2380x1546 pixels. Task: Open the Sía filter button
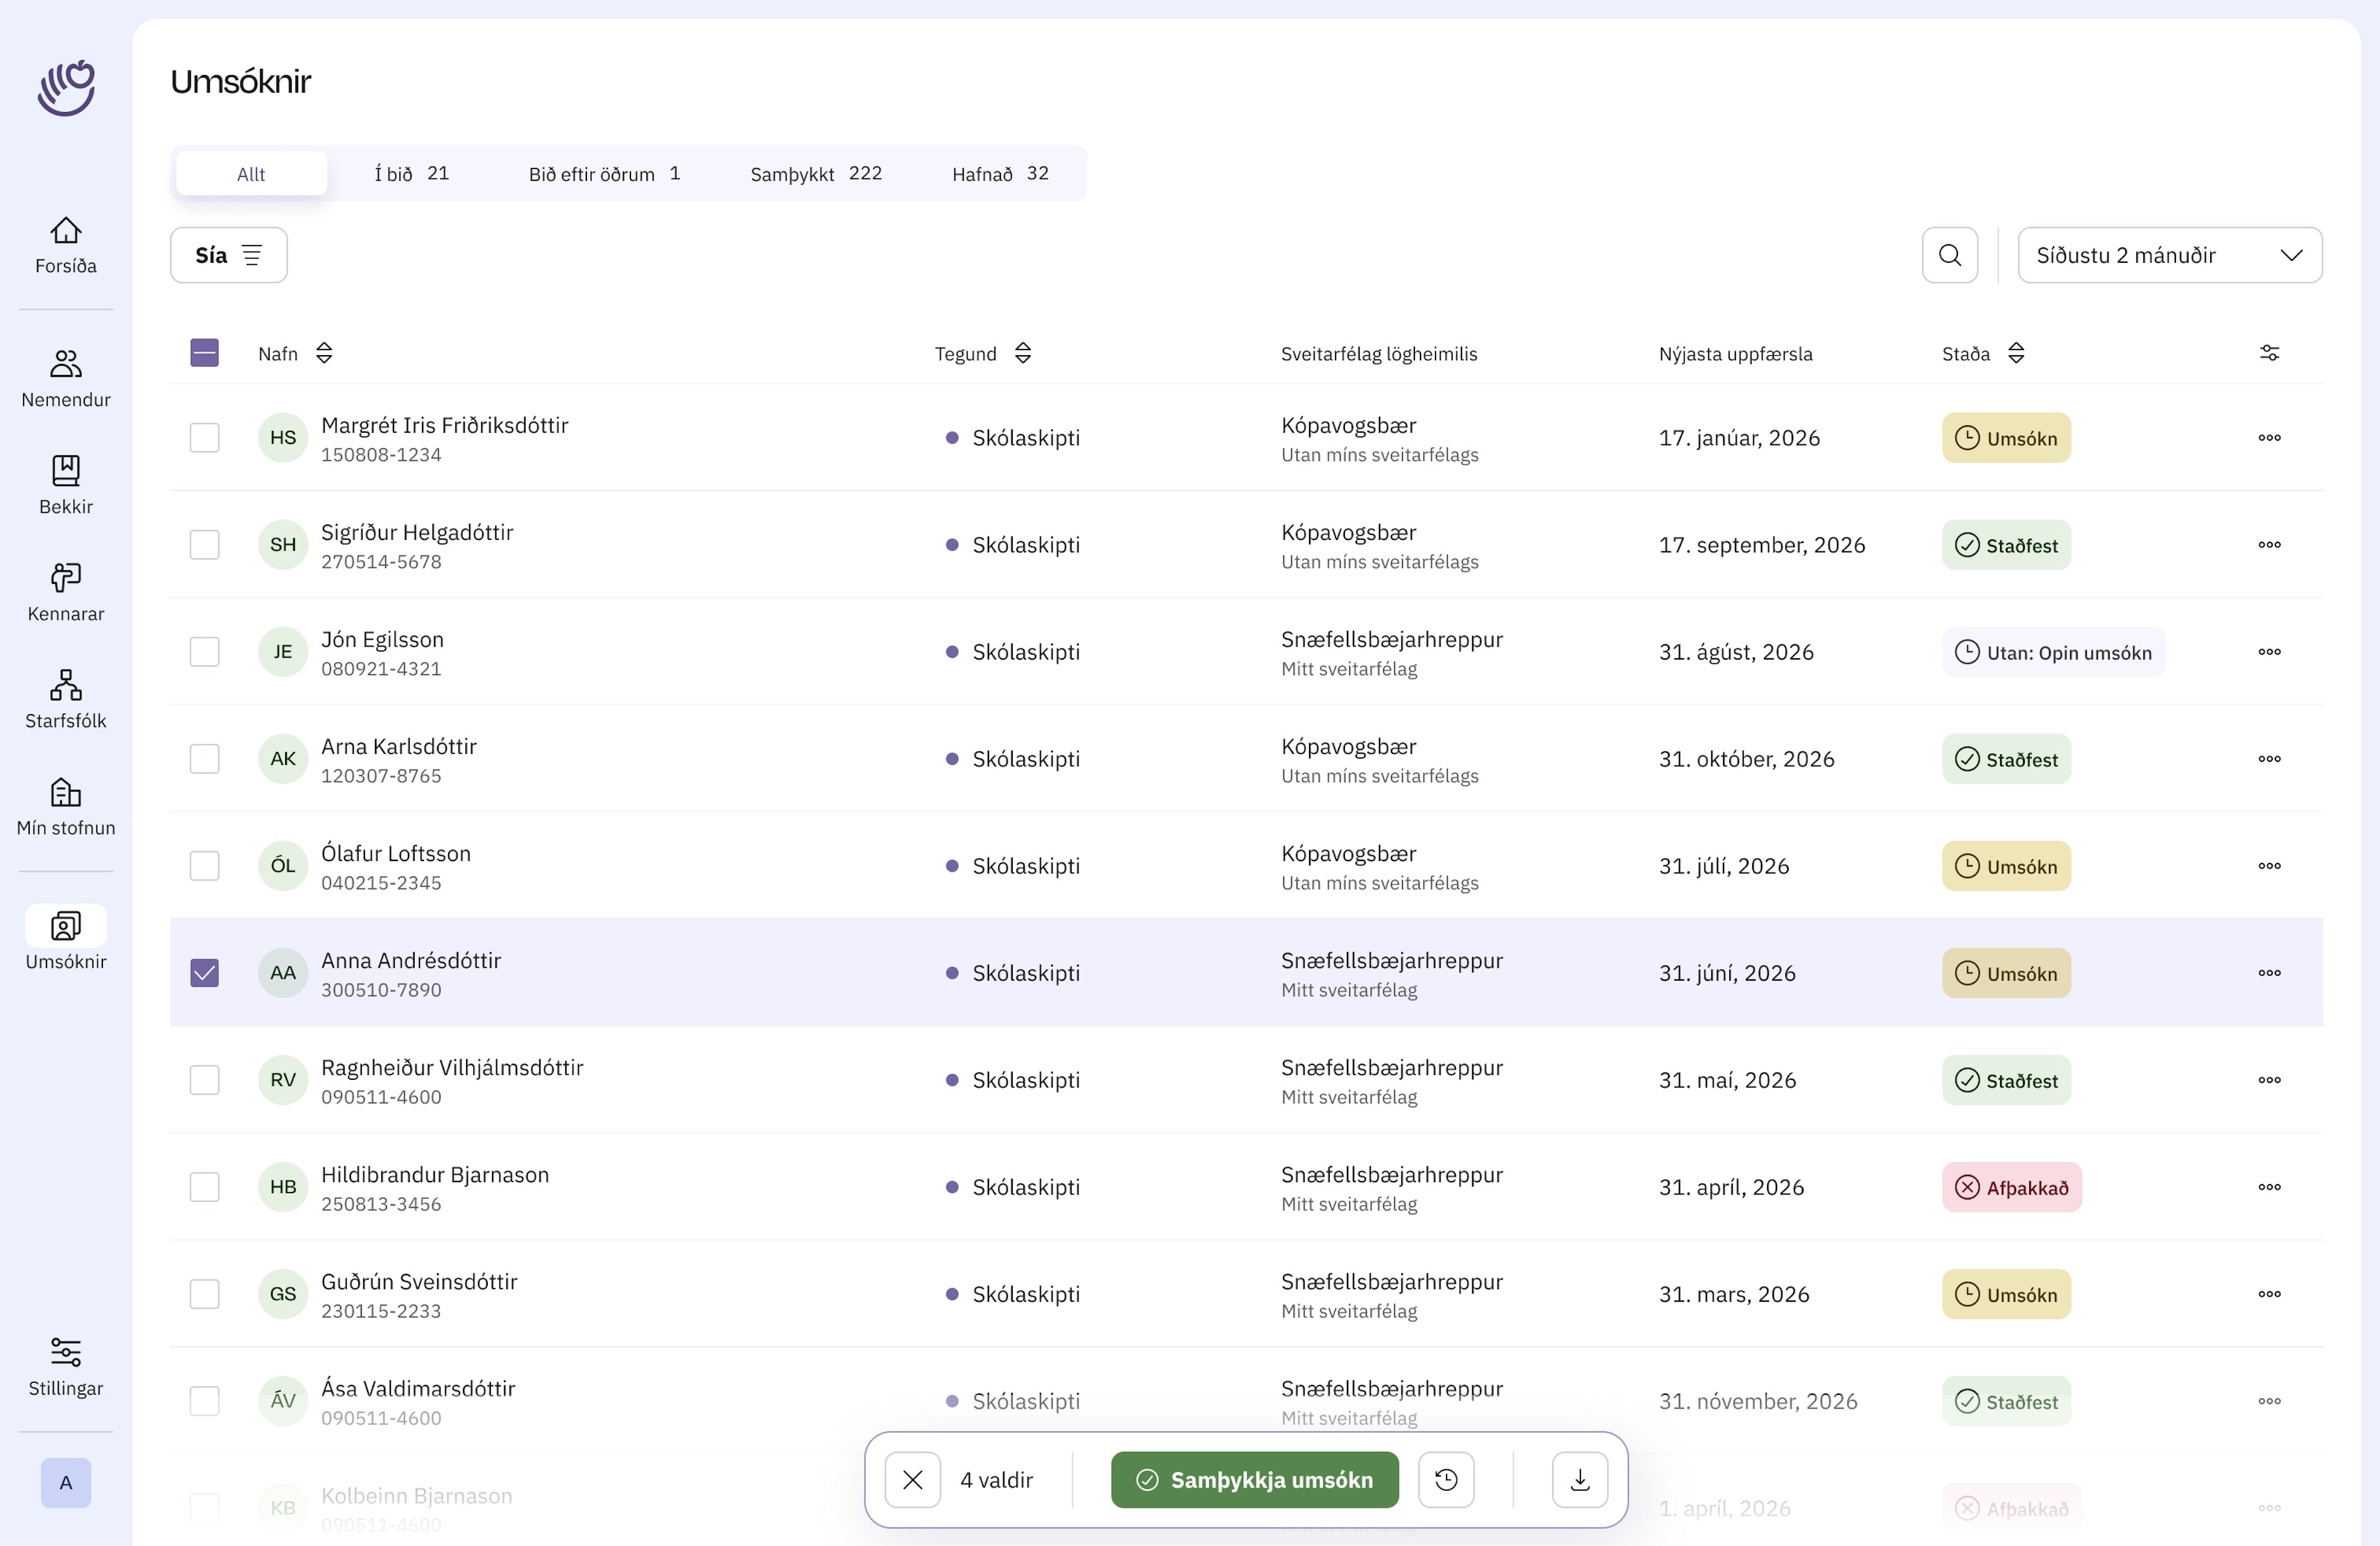click(x=228, y=255)
